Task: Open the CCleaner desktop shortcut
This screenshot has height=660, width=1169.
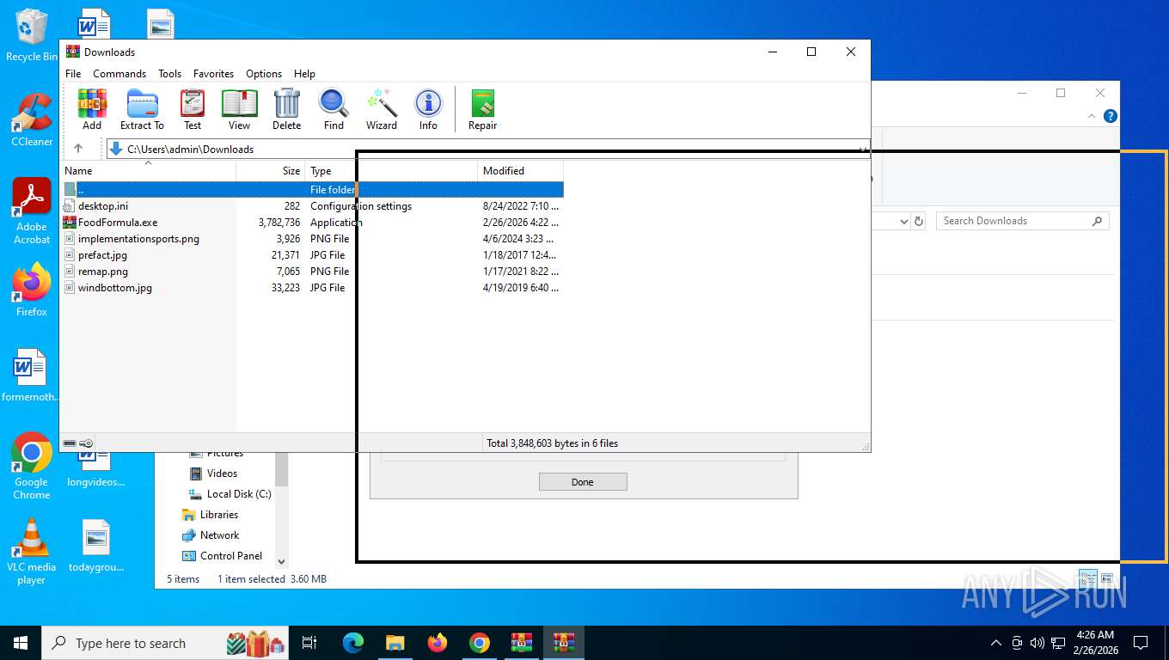Action: click(32, 119)
